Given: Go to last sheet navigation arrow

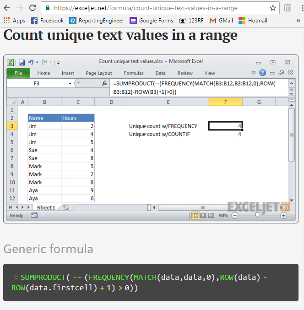Looking at the screenshot, I should [x=29, y=207].
